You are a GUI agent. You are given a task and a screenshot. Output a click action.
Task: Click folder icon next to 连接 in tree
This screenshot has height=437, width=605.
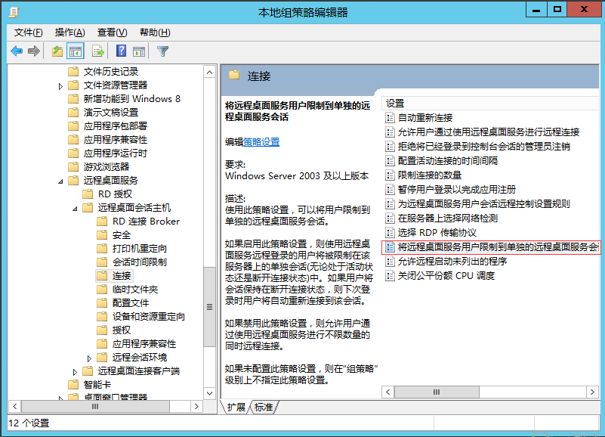[102, 275]
